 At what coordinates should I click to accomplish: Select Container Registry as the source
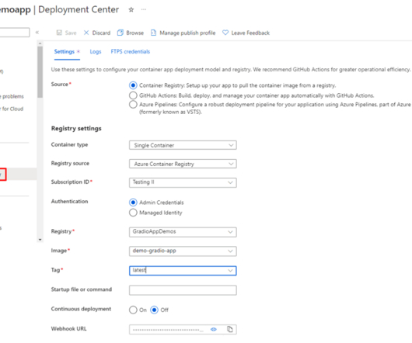(133, 85)
